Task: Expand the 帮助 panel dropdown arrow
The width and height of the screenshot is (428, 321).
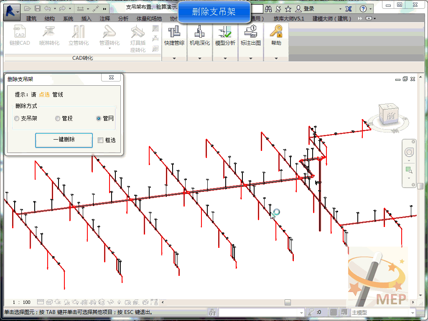Action: click(x=276, y=58)
